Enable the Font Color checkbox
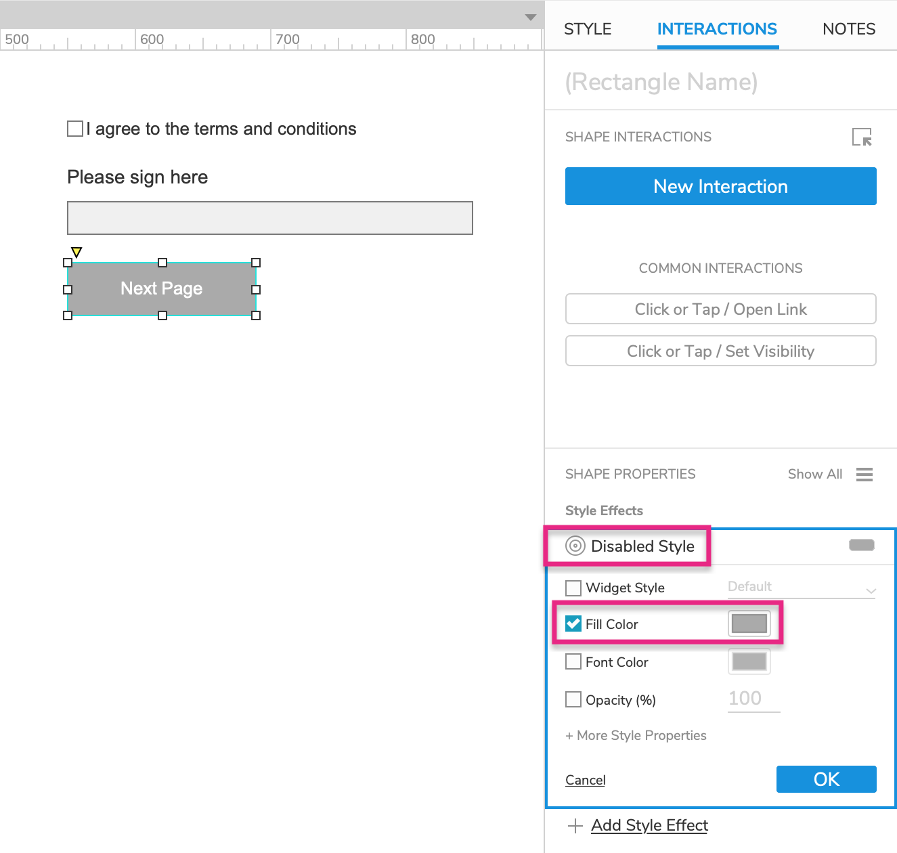The image size is (897, 853). point(573,661)
